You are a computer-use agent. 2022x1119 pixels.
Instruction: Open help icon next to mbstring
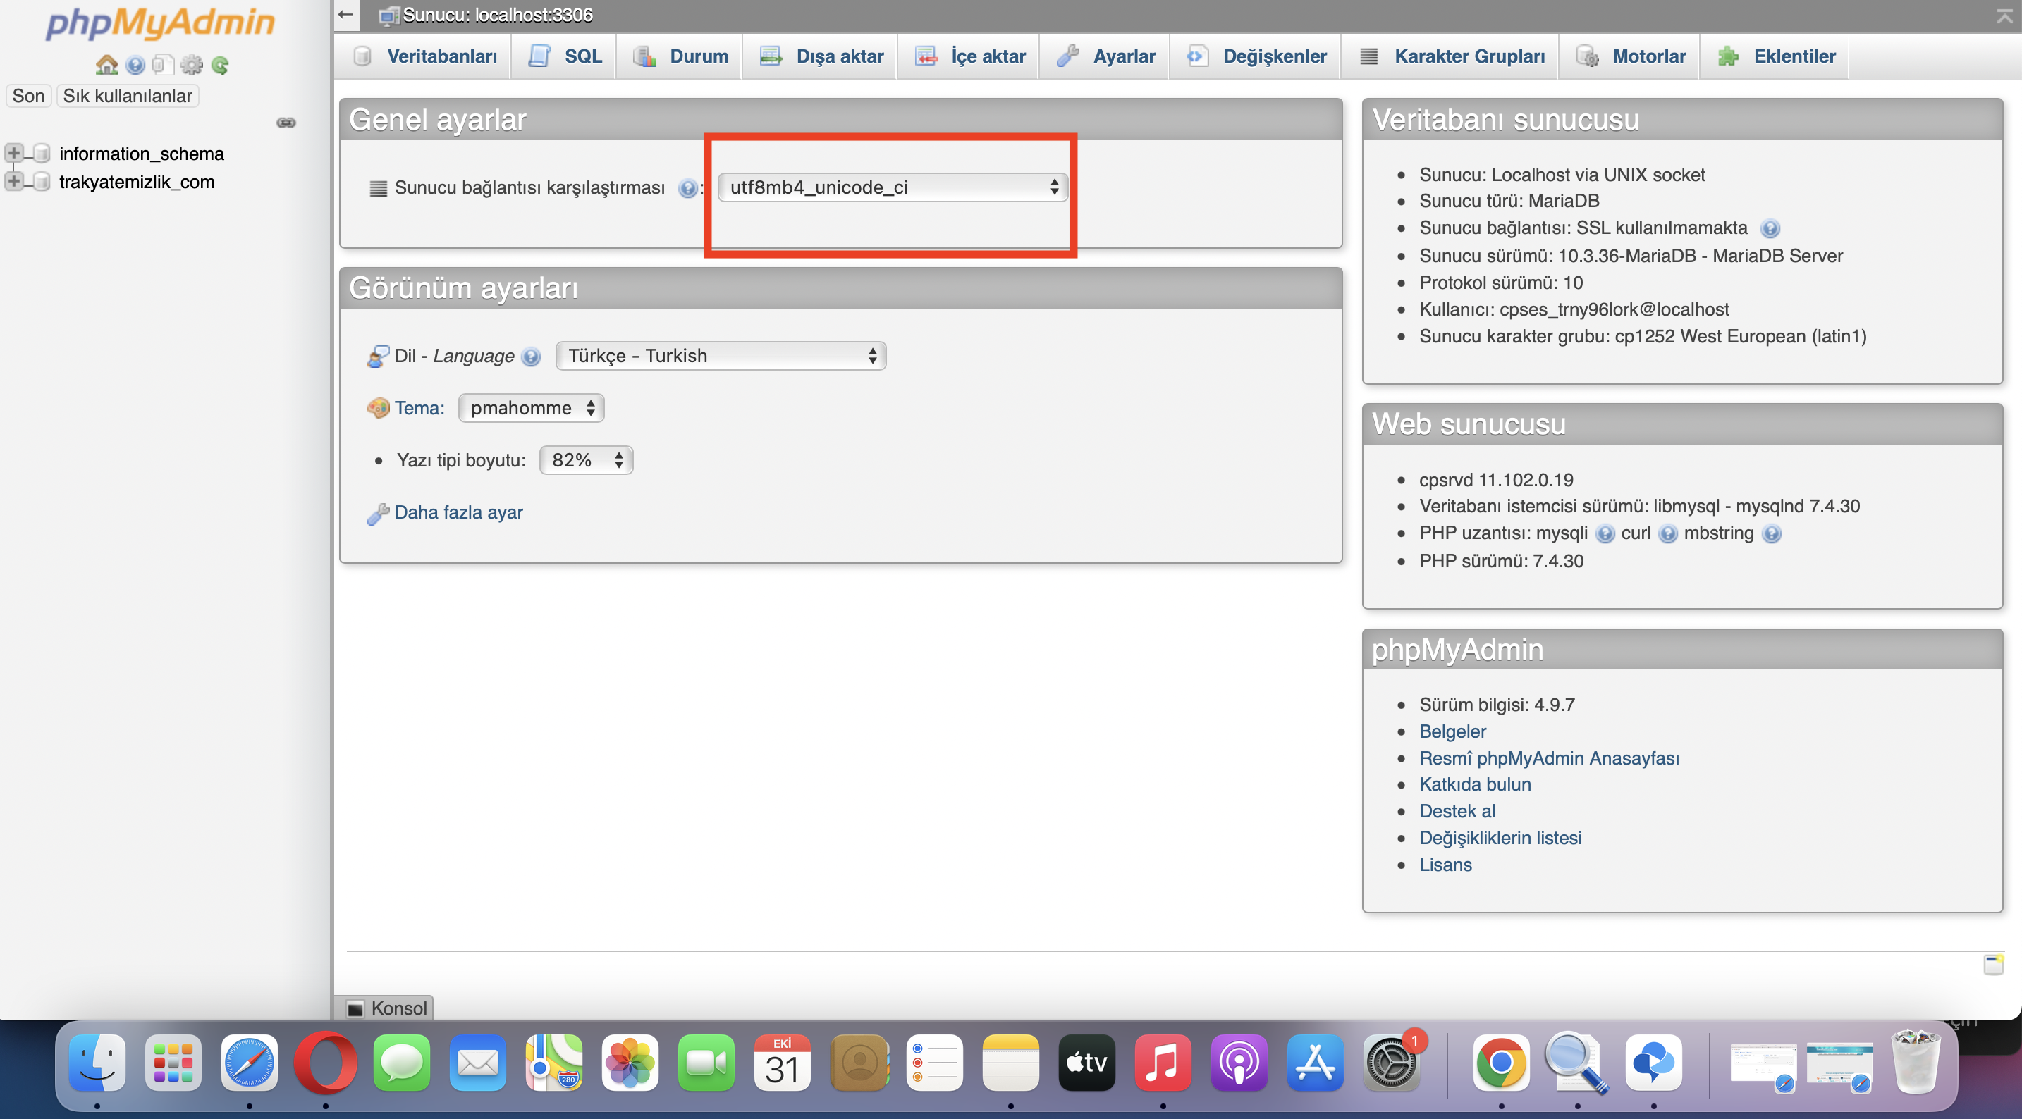(1772, 533)
